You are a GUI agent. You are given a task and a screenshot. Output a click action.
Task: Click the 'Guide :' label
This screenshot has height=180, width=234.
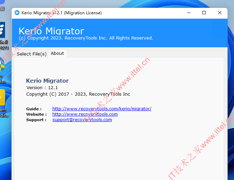(x=34, y=109)
